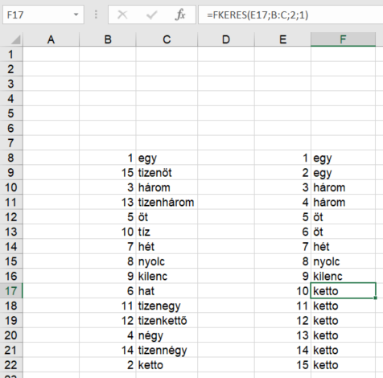Confirm formula with the checkmark icon
383x378 pixels.
point(151,14)
